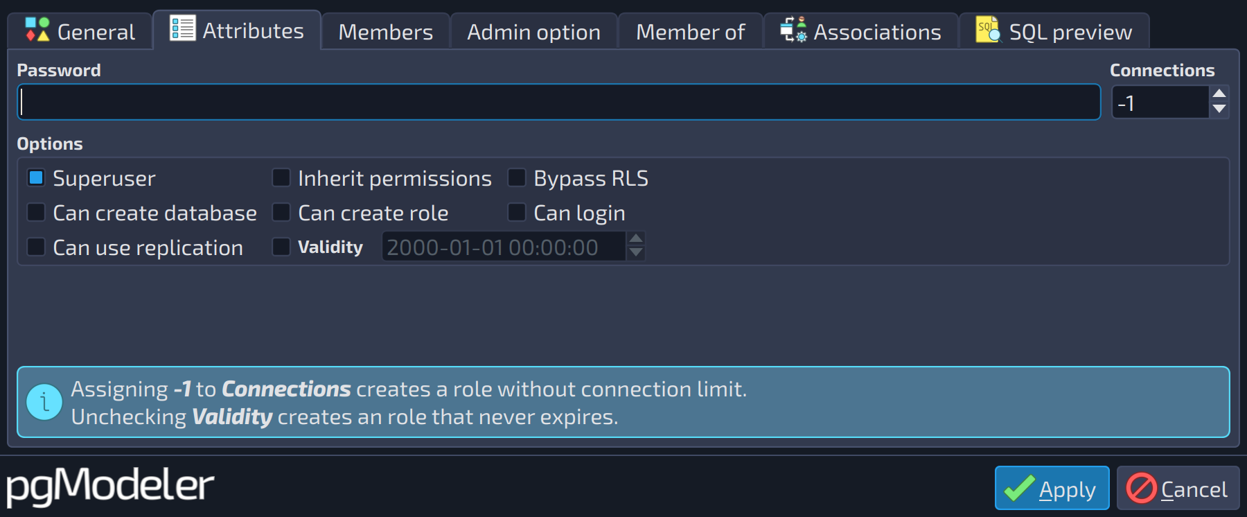Uncheck the Superuser checkbox
1247x517 pixels.
[36, 178]
